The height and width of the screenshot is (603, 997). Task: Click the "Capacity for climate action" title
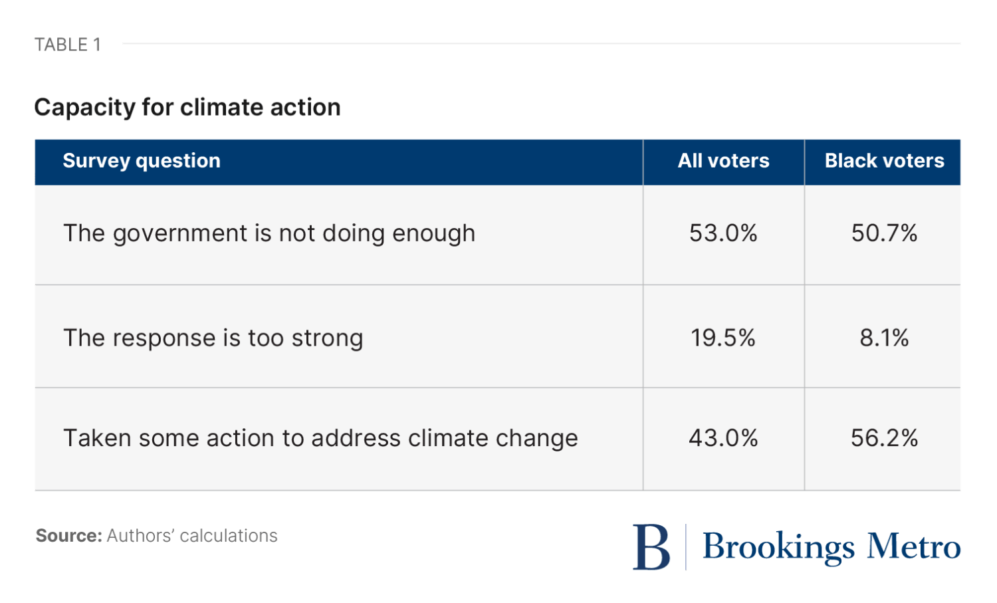[187, 107]
